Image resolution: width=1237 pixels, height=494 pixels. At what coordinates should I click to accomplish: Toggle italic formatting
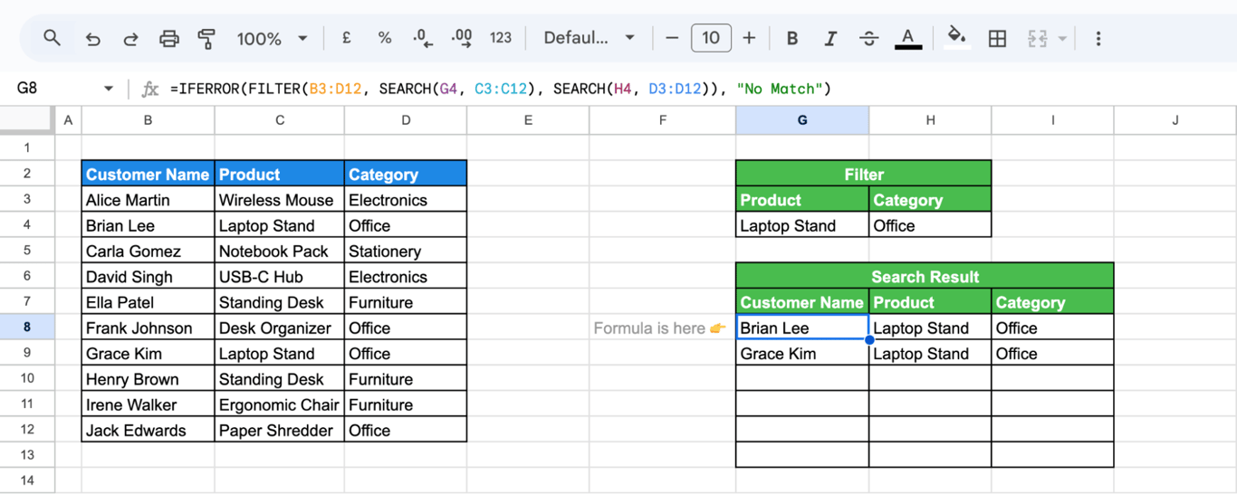(x=830, y=38)
